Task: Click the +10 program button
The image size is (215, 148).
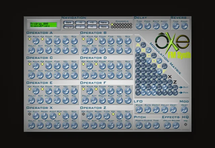Action: pyautogui.click(x=92, y=23)
